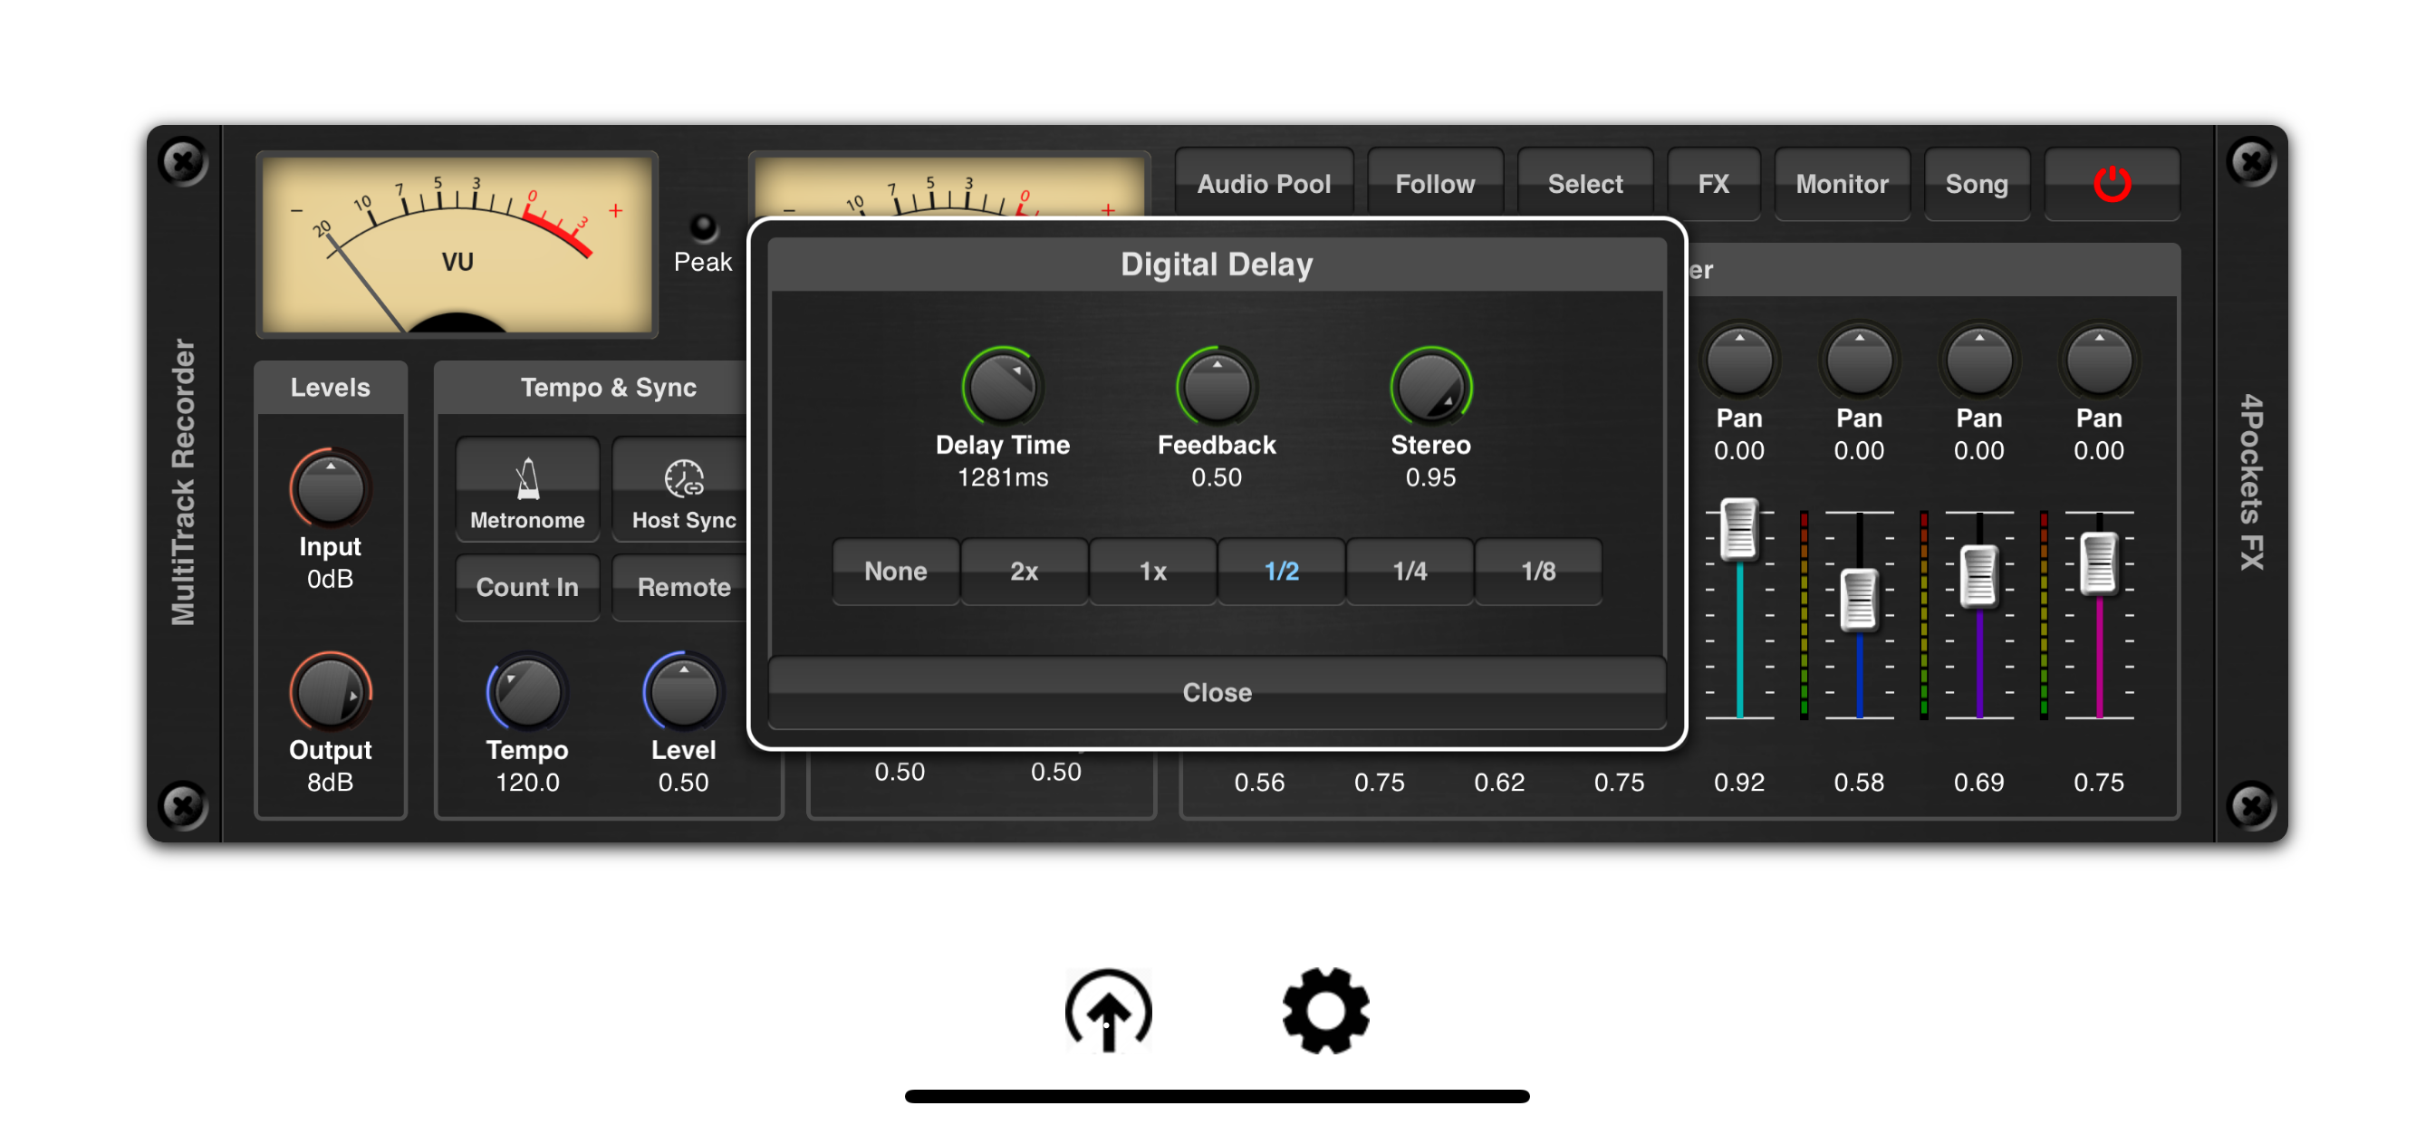2435x1125 pixels.
Task: Click the red power button icon
Action: point(2111,183)
